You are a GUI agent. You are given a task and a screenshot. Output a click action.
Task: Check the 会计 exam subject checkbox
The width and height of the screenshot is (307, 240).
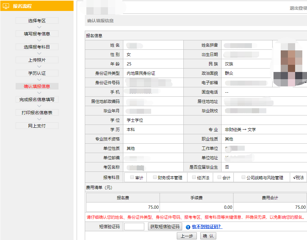pyautogui.click(x=219, y=177)
